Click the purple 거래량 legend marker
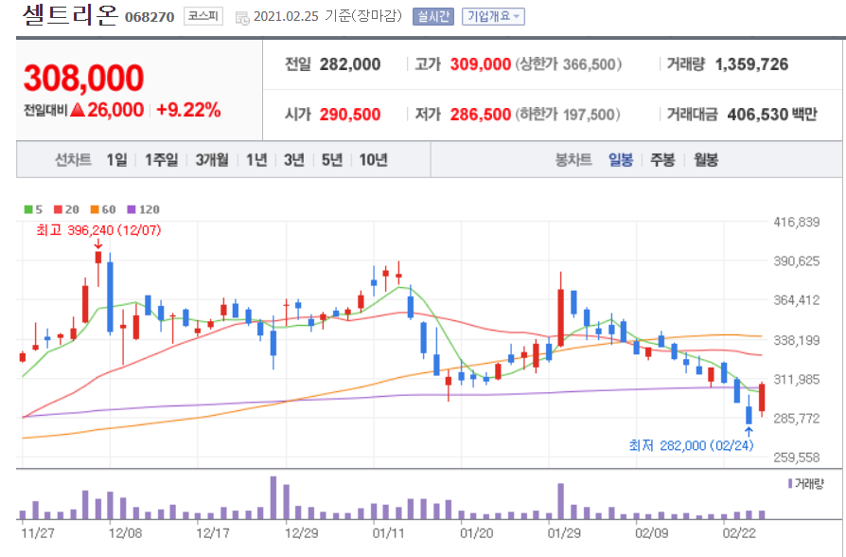Image resolution: width=846 pixels, height=557 pixels. (790, 483)
